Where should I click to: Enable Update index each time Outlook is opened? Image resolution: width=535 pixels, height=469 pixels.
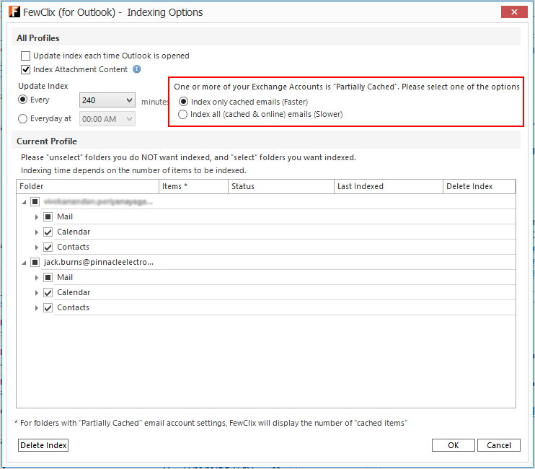tap(25, 56)
